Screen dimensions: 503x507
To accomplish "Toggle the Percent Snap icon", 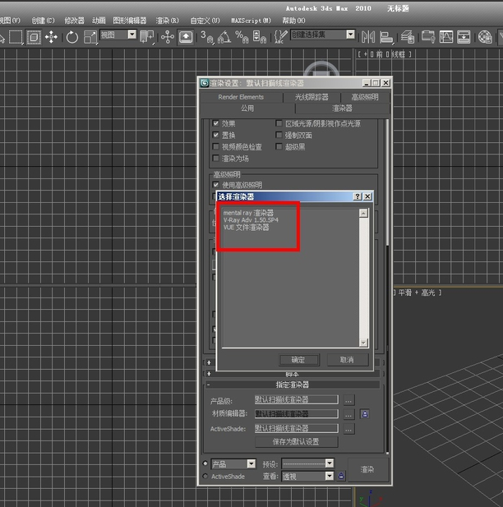I will point(242,37).
